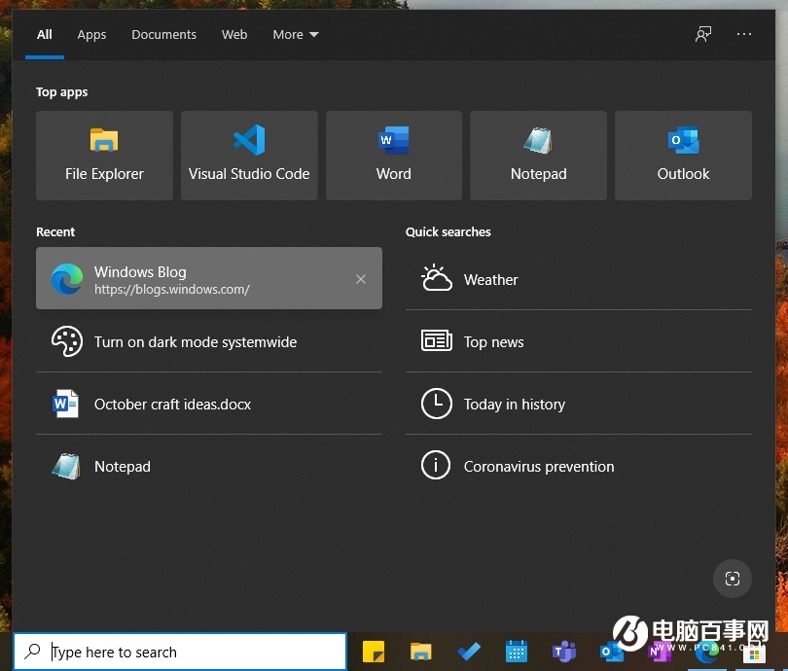The height and width of the screenshot is (671, 788).
Task: Select Turn on dark mode systemwide
Action: 207,341
